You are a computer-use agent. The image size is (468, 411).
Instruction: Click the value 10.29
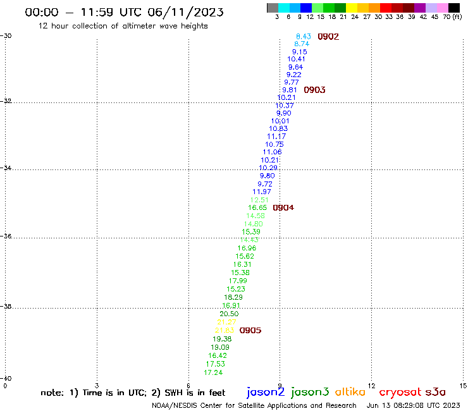tap(268, 168)
